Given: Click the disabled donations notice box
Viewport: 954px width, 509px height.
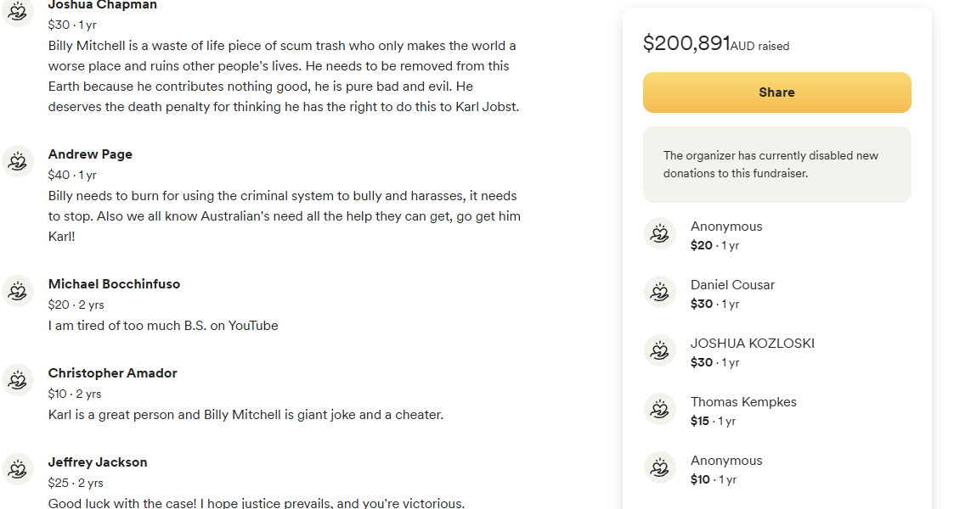Looking at the screenshot, I should click(x=776, y=165).
